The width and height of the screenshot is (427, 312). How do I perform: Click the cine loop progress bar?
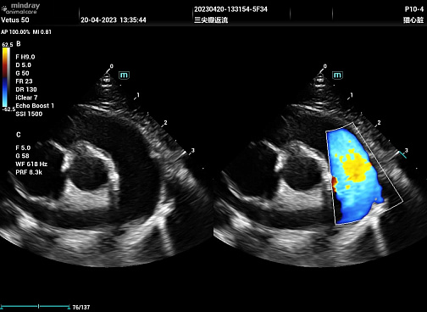(x=35, y=306)
